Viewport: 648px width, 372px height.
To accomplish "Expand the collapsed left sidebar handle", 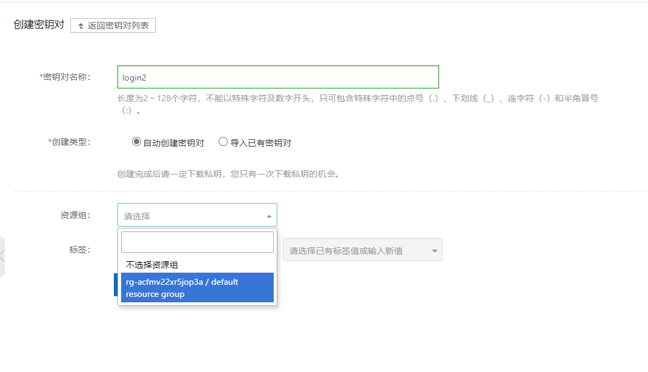I will [x=2, y=256].
